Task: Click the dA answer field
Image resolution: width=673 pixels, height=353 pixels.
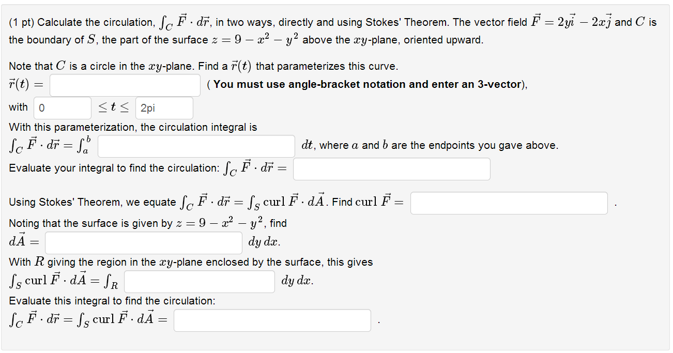Action: [x=143, y=242]
